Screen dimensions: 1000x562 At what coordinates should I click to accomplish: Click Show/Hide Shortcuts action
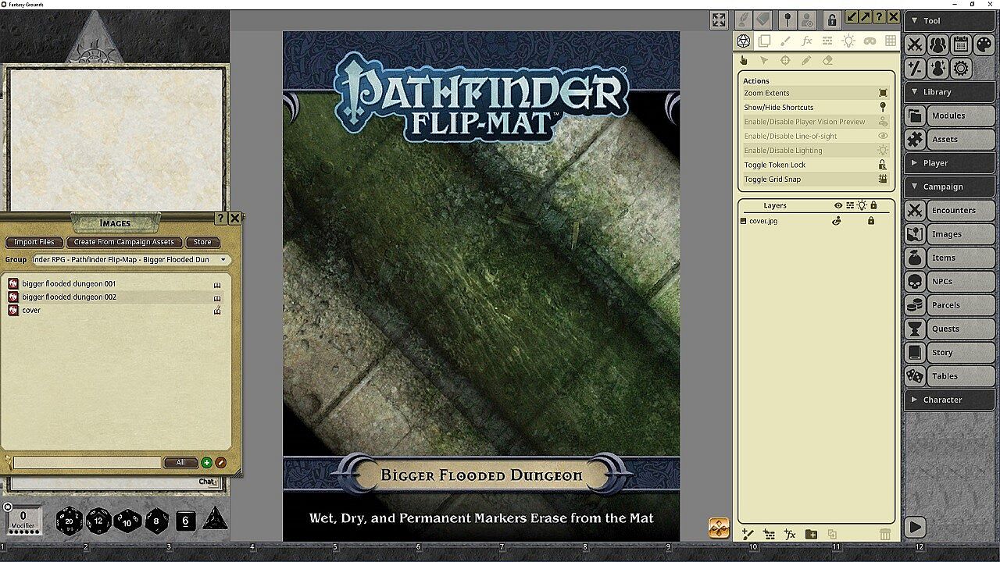pos(816,108)
